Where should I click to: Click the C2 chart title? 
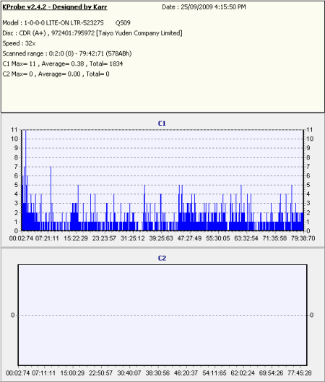pos(162,259)
